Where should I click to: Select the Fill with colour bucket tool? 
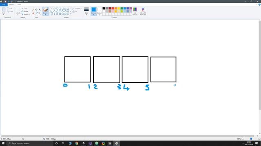36,10
